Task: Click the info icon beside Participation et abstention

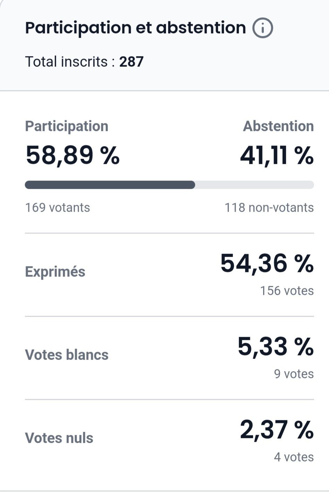Action: click(262, 28)
